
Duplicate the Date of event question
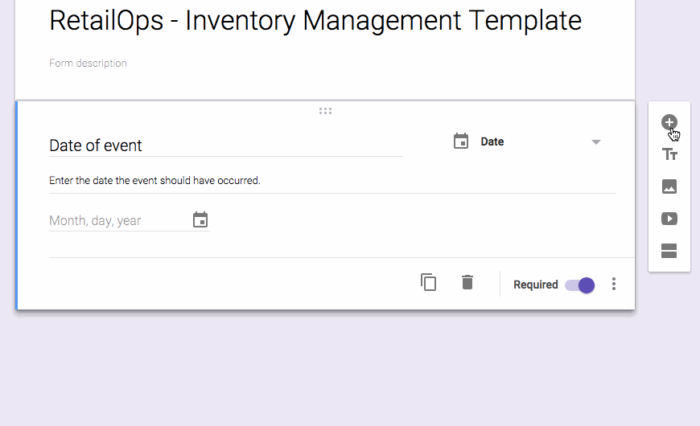point(429,282)
